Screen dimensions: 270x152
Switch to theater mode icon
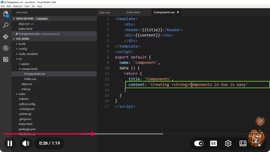pos(243,143)
